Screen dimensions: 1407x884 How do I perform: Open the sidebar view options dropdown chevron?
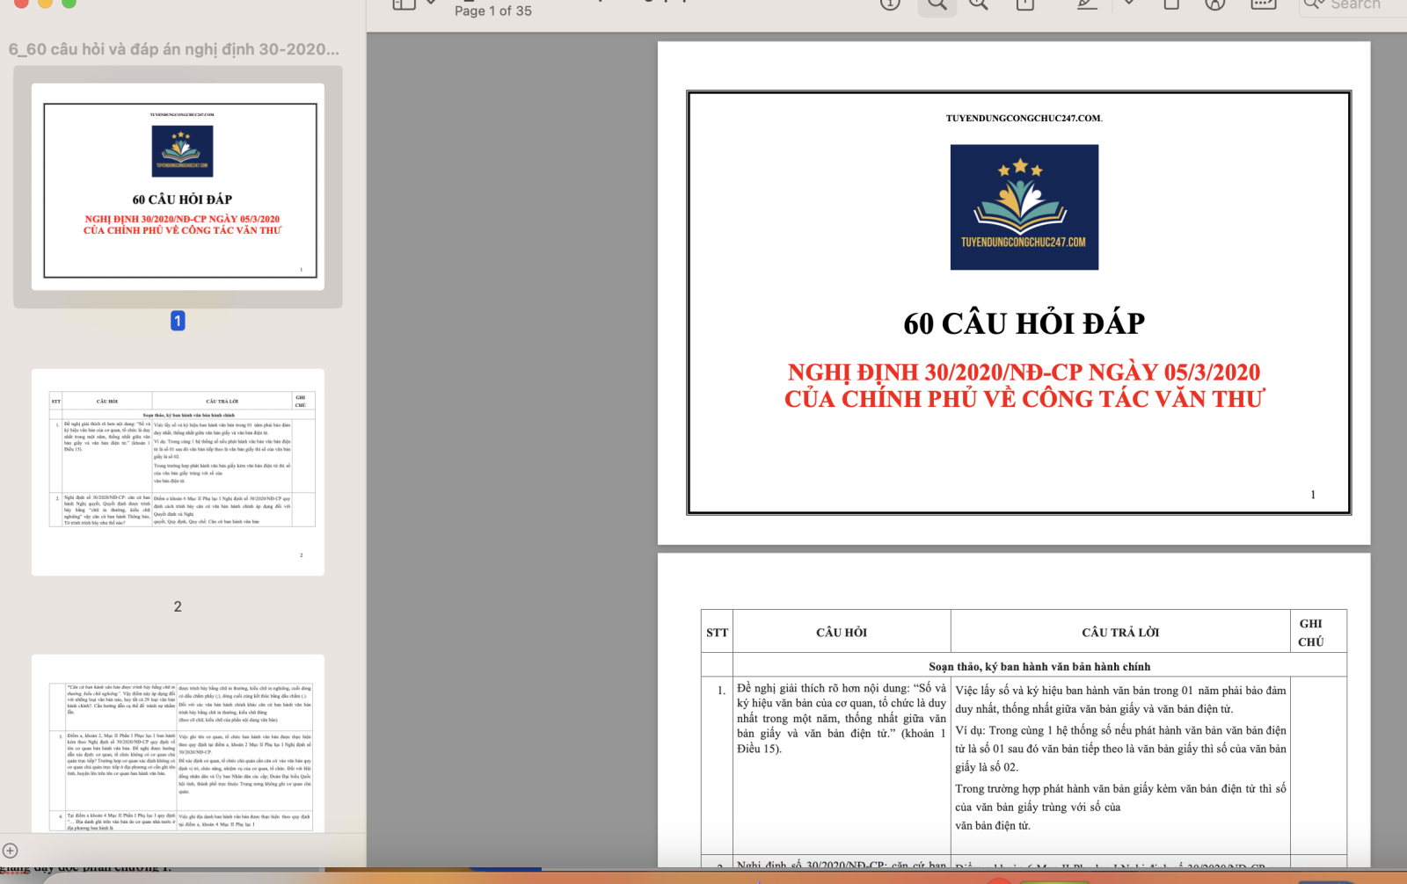(431, 4)
